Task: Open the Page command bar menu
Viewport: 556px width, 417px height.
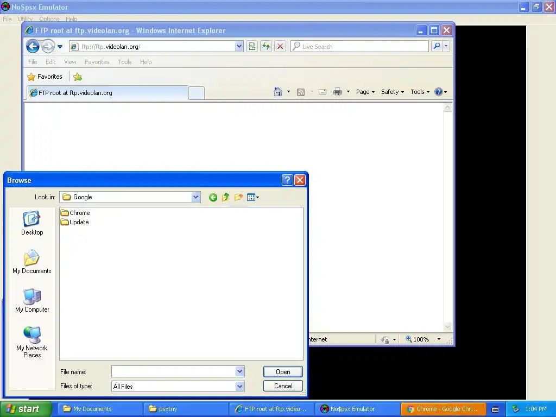Action: [365, 92]
